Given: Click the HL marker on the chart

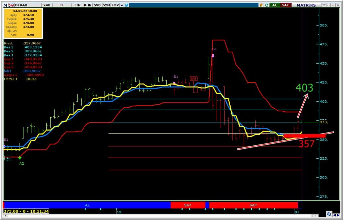Looking at the screenshot, I should 8,158.
